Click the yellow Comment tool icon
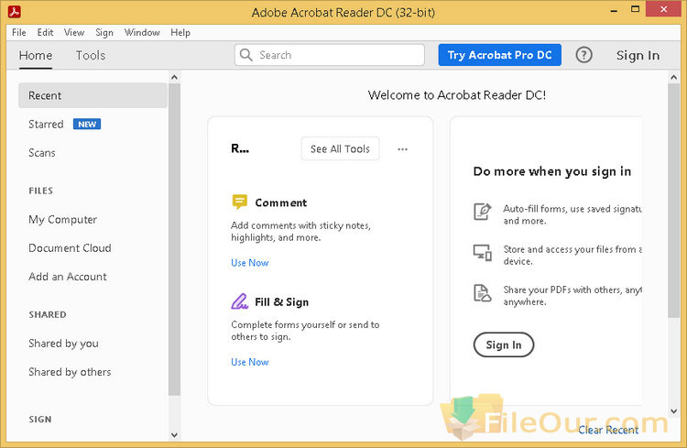The height and width of the screenshot is (448, 687). [x=240, y=202]
